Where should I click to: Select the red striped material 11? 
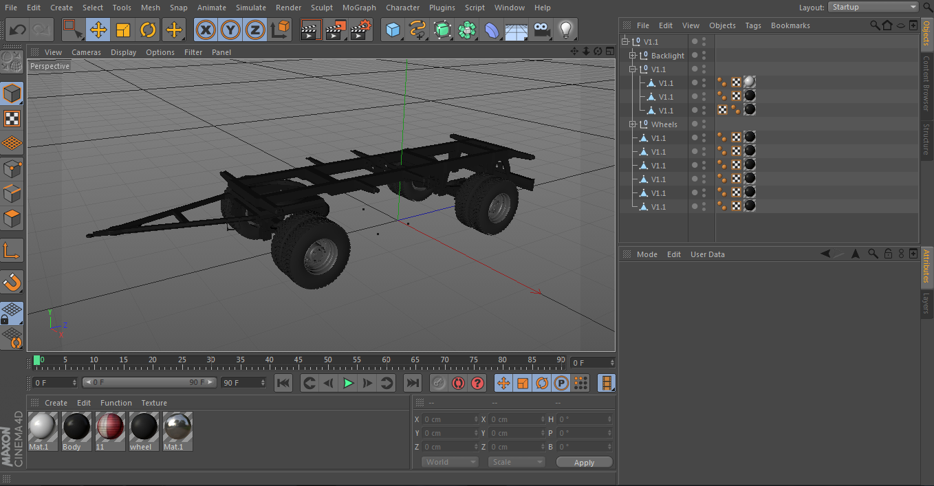click(110, 428)
